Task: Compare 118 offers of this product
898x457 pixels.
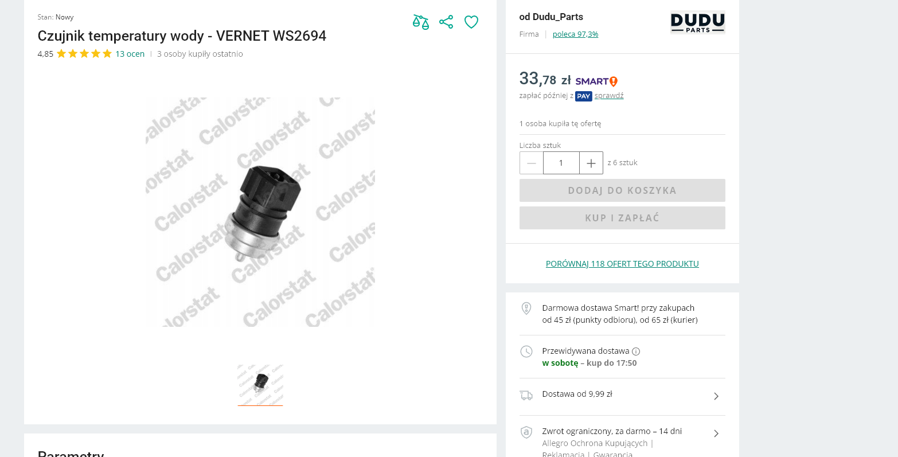Action: (622, 264)
